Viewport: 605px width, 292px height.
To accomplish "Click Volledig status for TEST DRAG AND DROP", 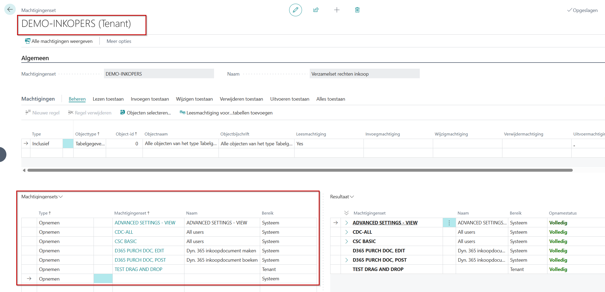I will coord(558,269).
